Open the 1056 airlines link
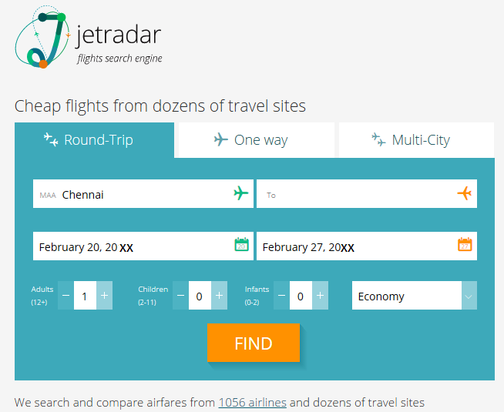Screen dimensions: 504x412 click(x=252, y=402)
